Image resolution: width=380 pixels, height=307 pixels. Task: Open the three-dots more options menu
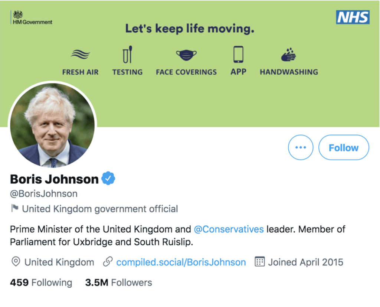tap(301, 147)
